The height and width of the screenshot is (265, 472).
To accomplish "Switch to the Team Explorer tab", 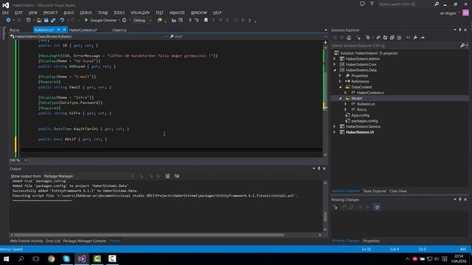I will (375, 191).
